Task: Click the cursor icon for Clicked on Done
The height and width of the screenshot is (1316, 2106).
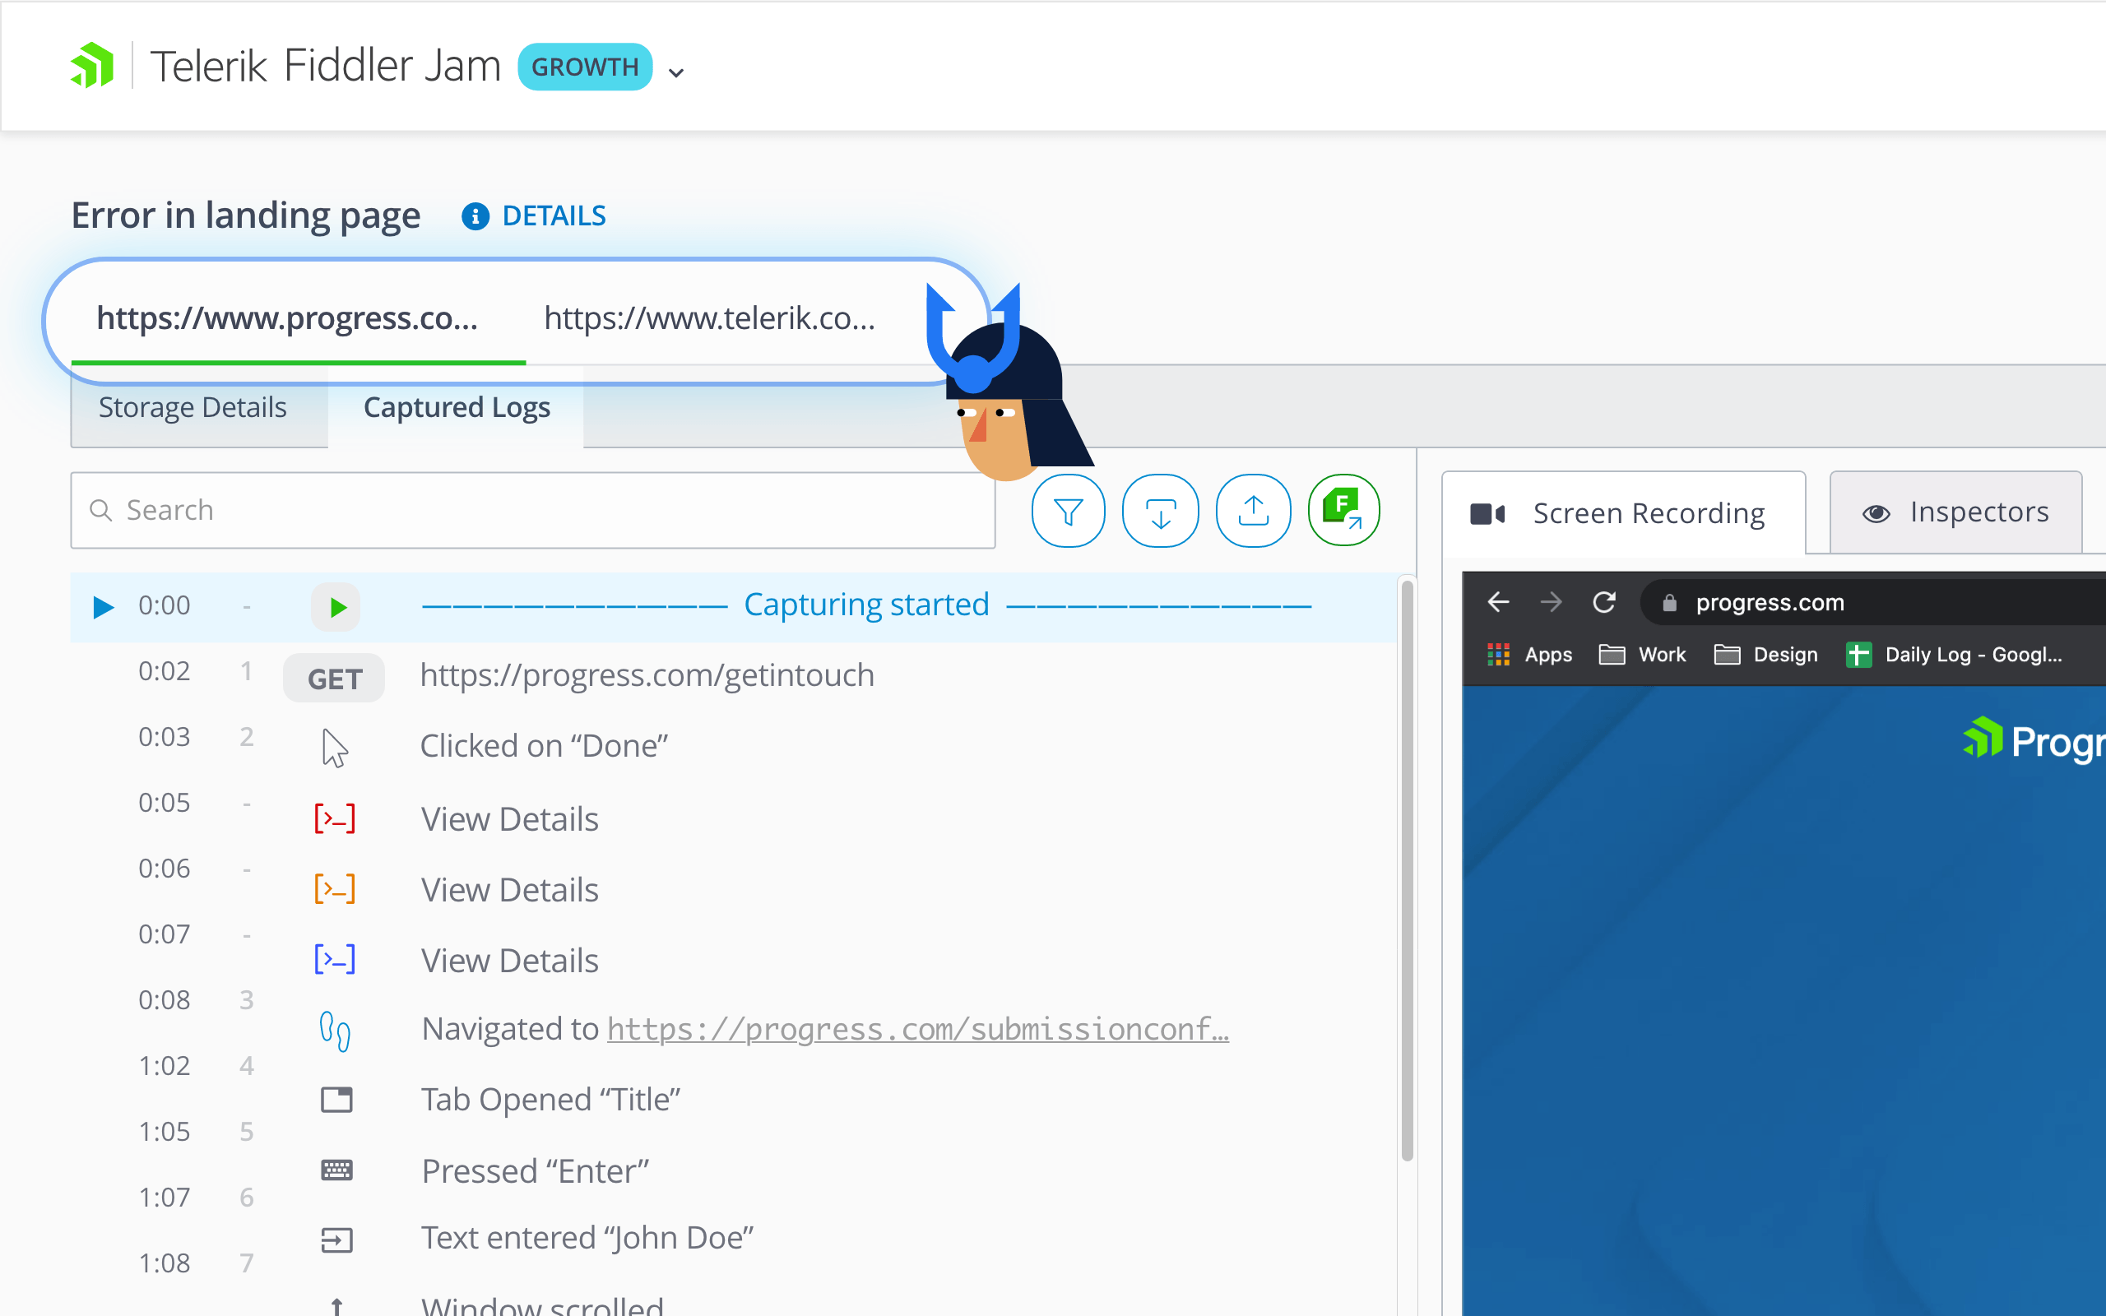Action: coord(335,748)
